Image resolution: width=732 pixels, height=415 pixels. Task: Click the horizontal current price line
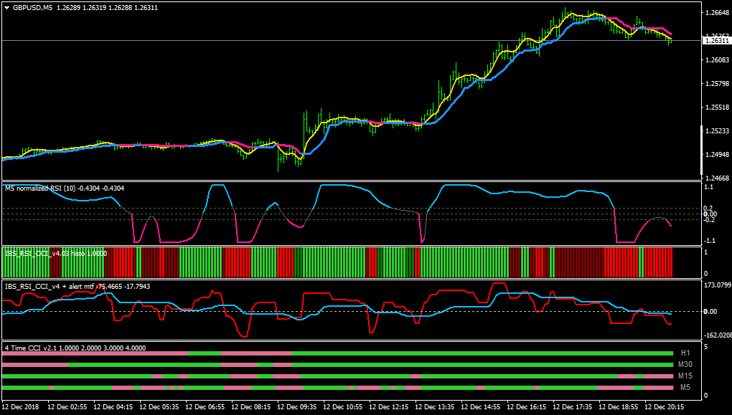point(351,41)
